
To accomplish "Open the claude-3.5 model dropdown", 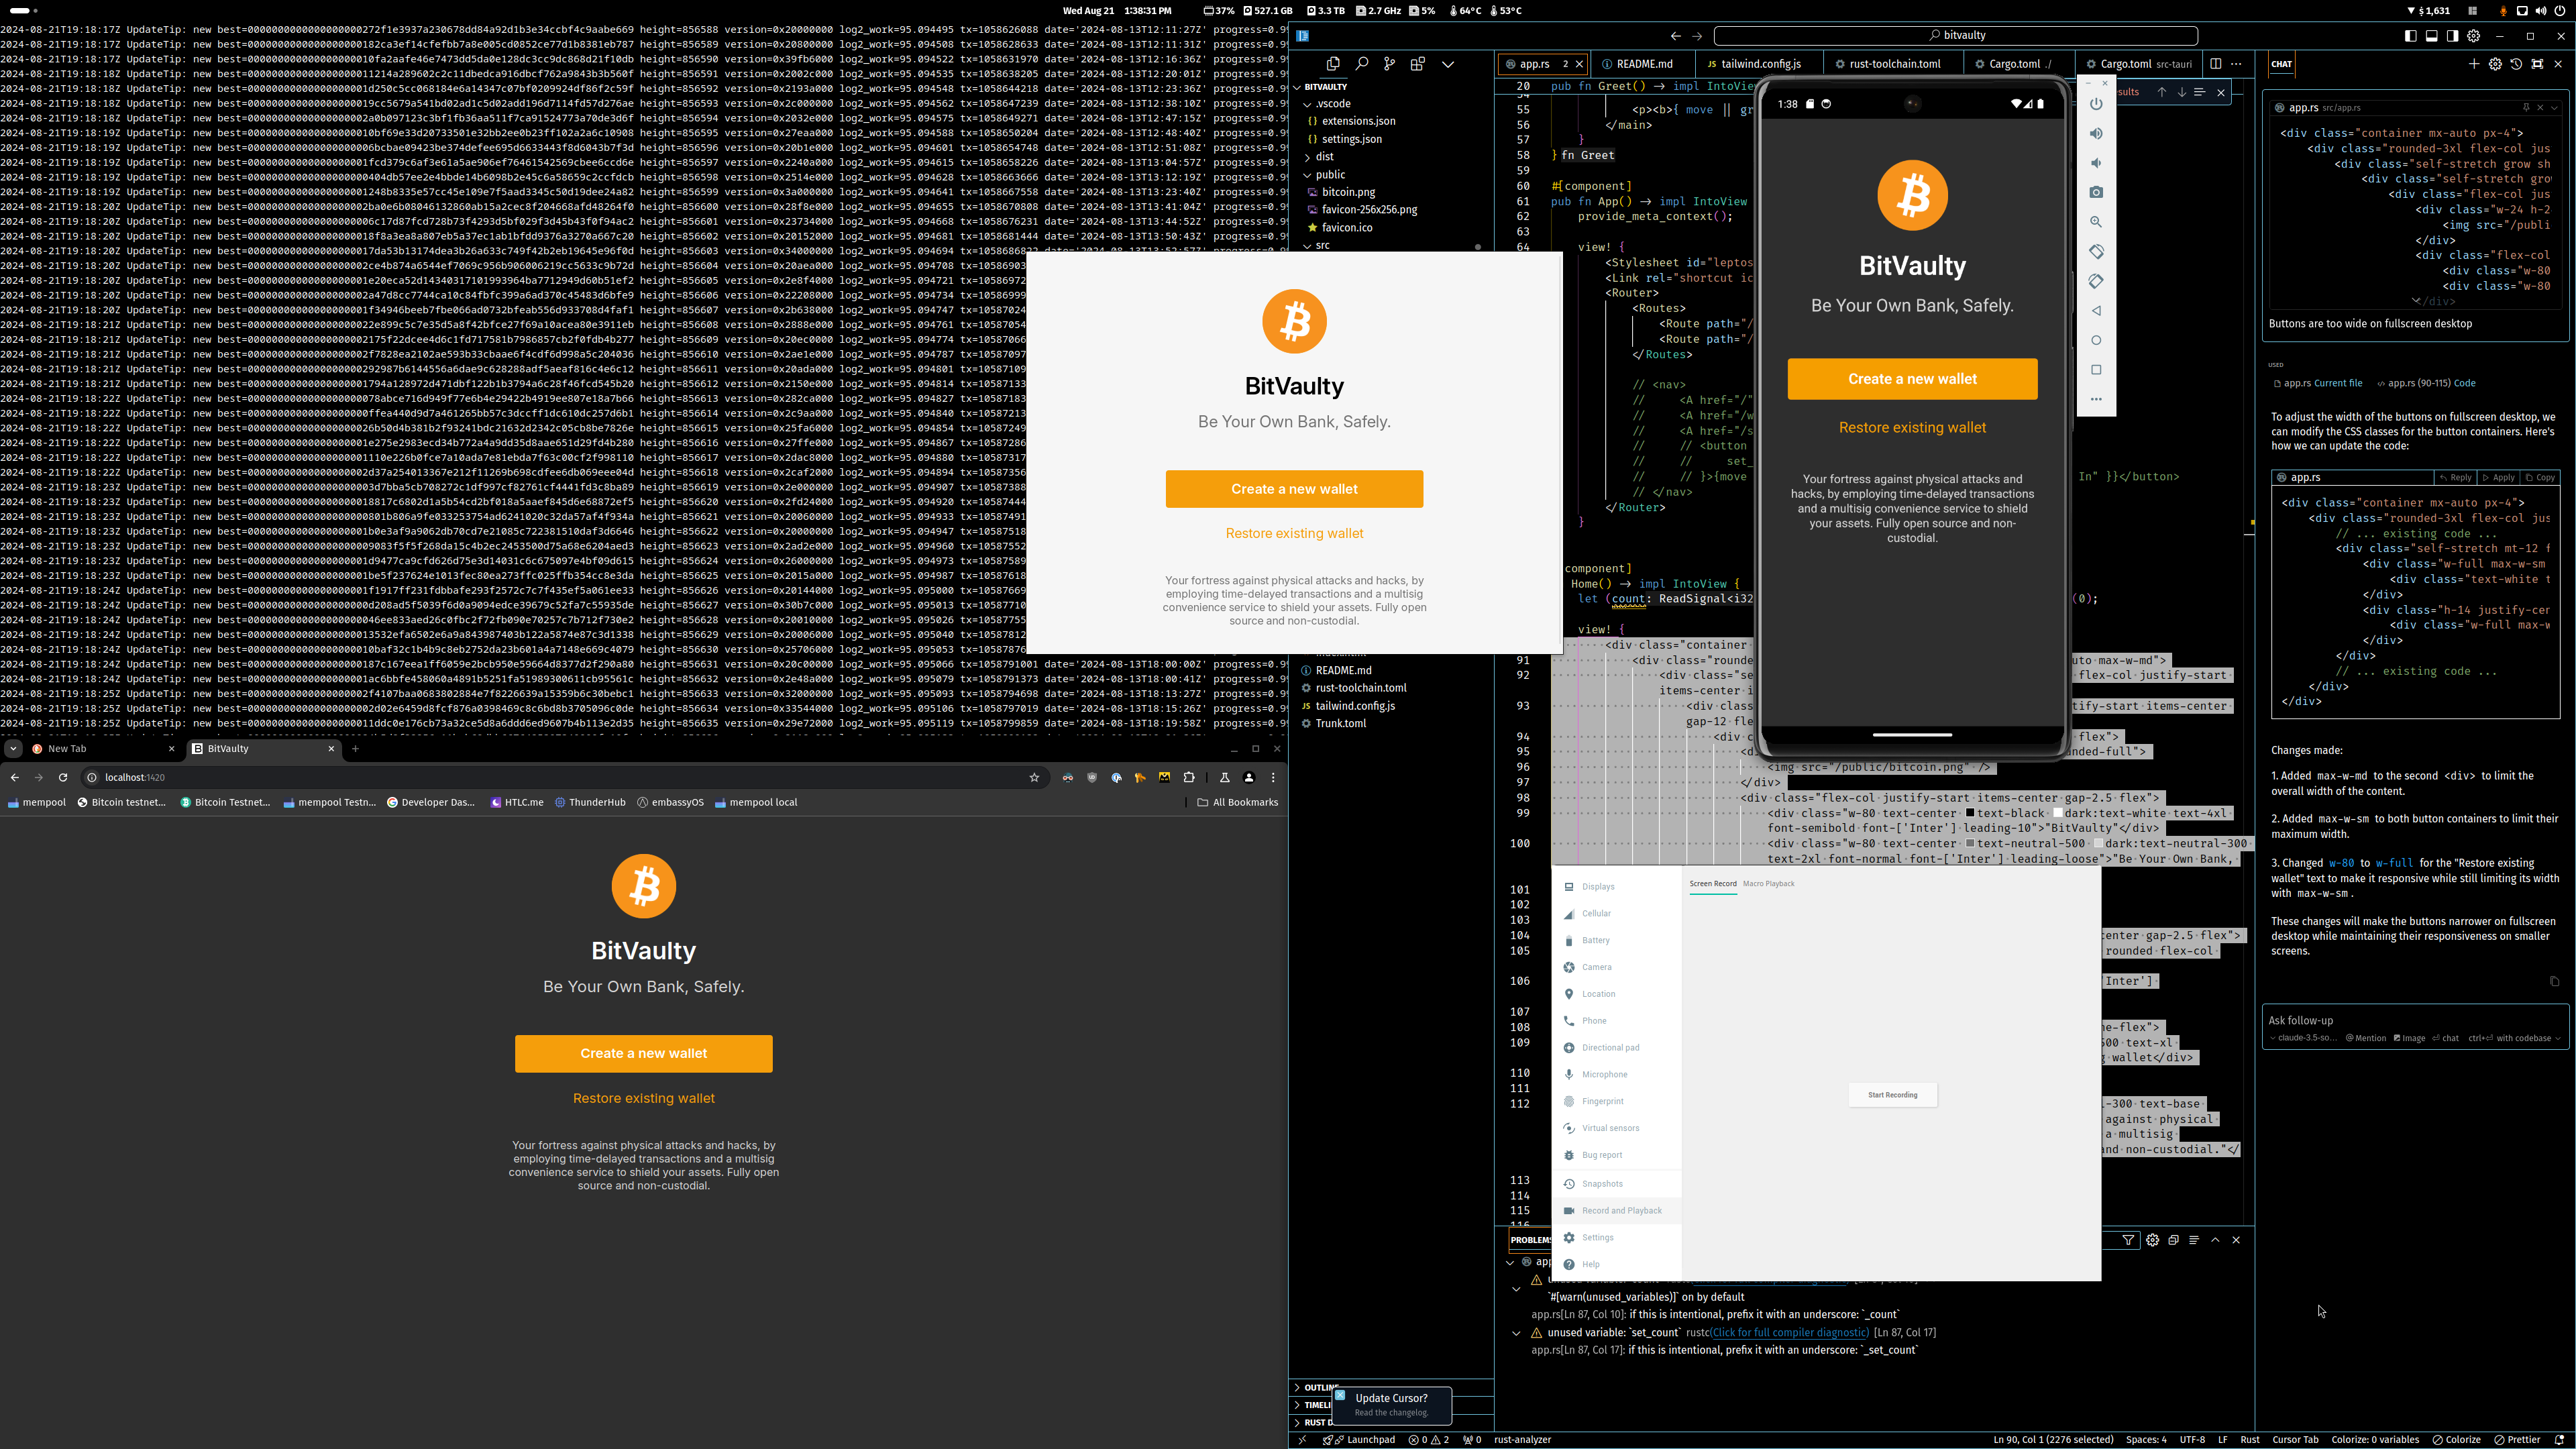I will pos(2304,1038).
